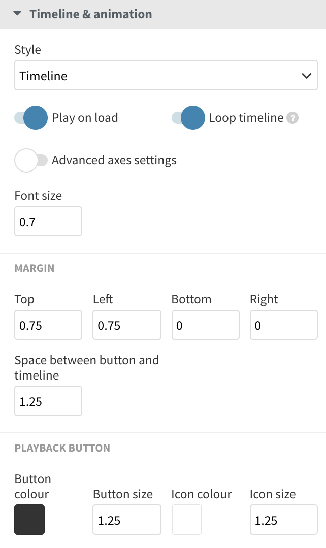Open the dark Button colour swatch
Screen dimensions: 326x548
pos(29,520)
